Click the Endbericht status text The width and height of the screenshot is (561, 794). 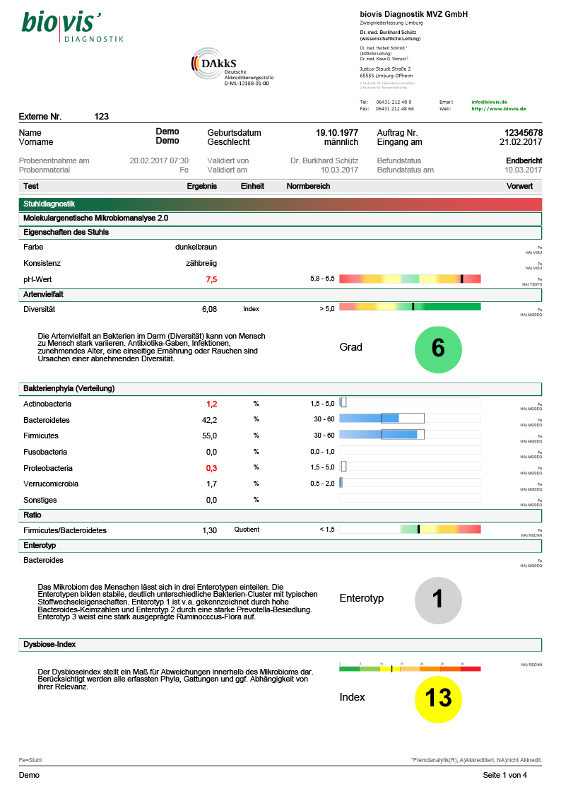click(x=524, y=160)
